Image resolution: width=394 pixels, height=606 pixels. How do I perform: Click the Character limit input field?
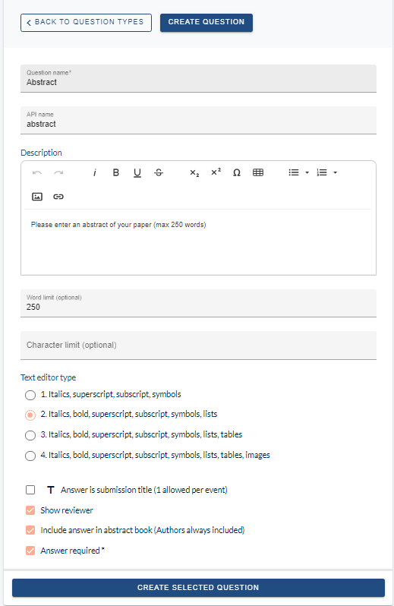point(198,345)
